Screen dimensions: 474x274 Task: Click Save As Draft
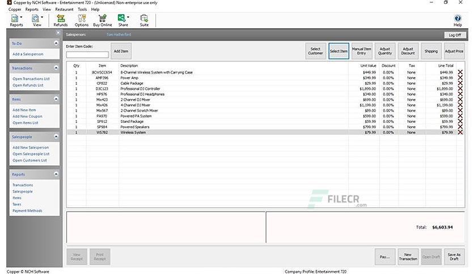point(454,257)
